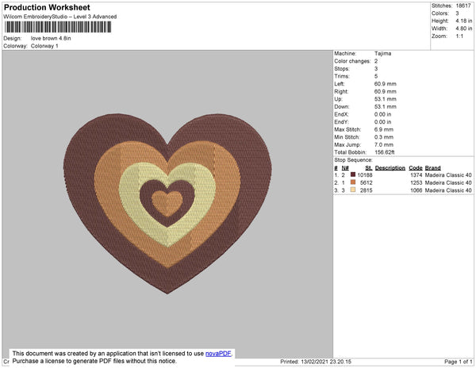Select "Madeira Classic 40" in the 1066 row

pyautogui.click(x=448, y=190)
